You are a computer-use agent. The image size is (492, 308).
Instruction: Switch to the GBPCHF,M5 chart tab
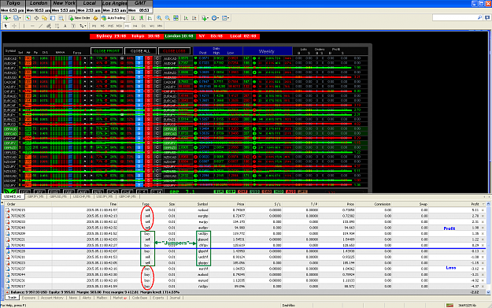[128, 197]
